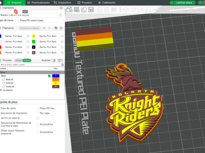205x153 pixels.
Task: Click the maroon filament 8 color swatch
Action: tap(34, 53)
